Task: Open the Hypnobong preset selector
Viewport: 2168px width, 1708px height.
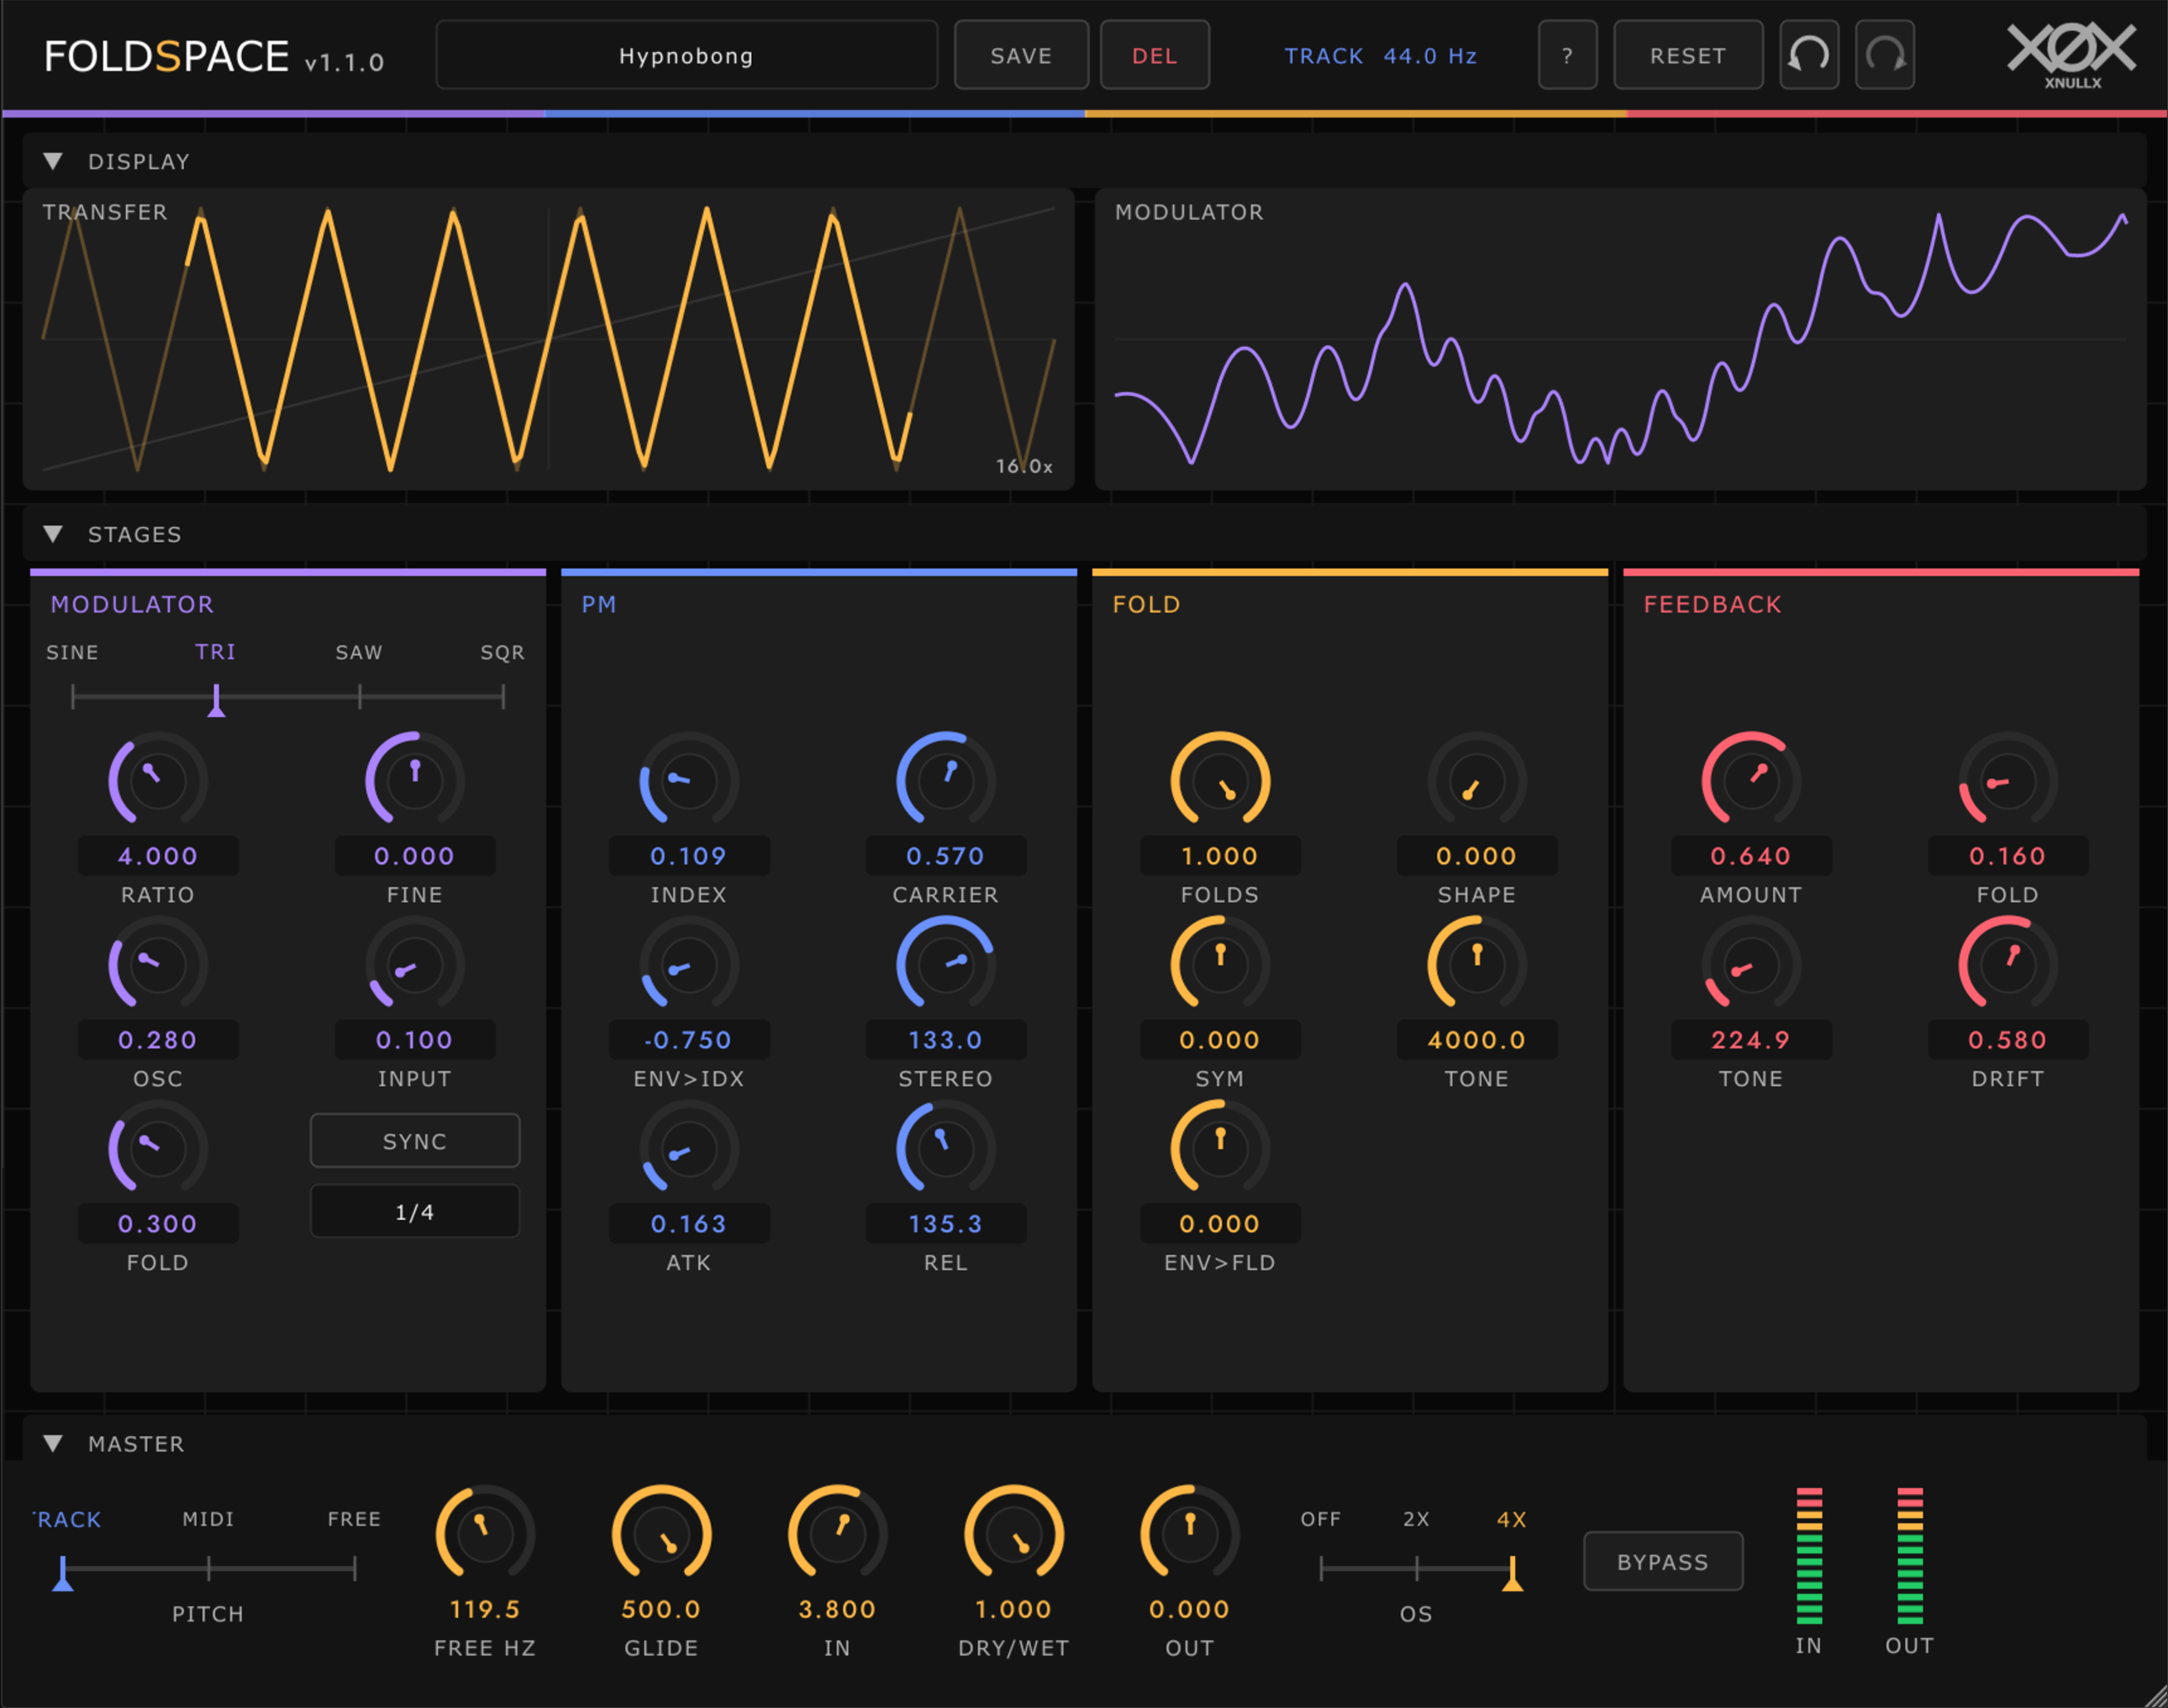Action: pyautogui.click(x=686, y=55)
